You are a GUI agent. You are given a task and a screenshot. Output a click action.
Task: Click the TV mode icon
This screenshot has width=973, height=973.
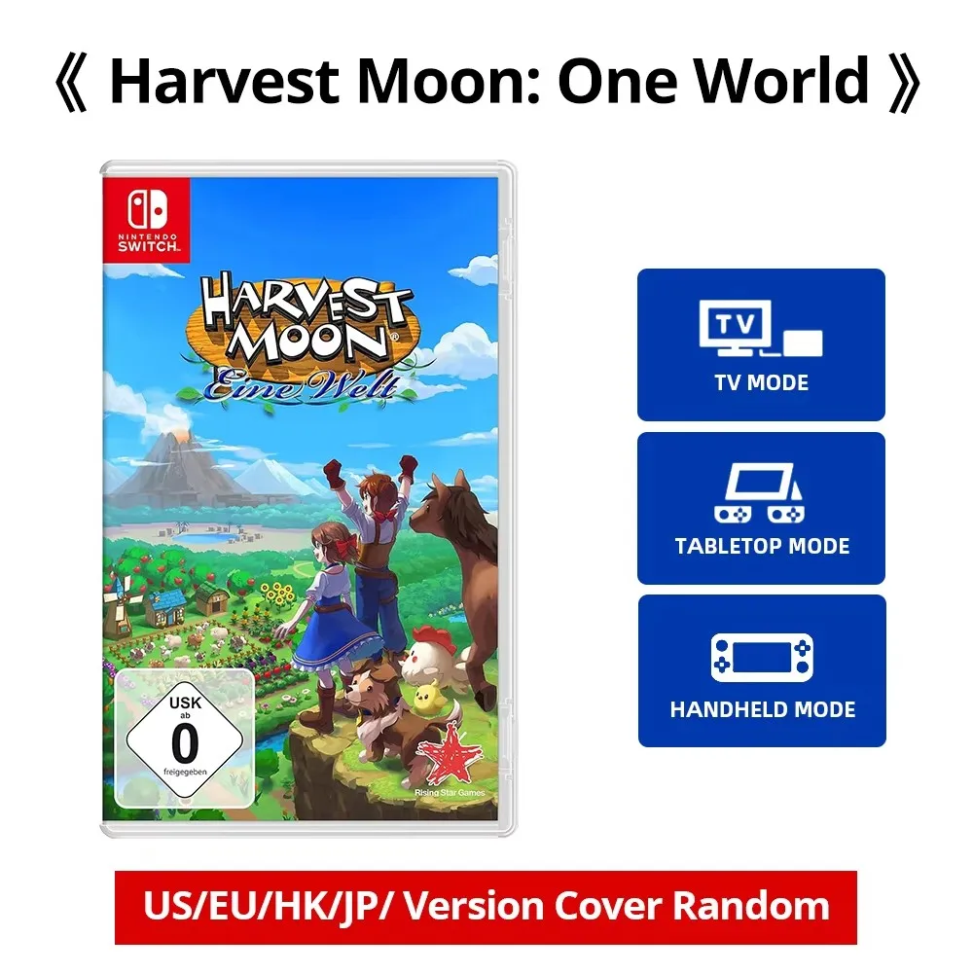[761, 328]
